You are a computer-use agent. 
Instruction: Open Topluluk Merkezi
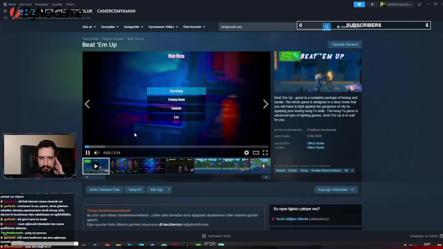(x=345, y=44)
